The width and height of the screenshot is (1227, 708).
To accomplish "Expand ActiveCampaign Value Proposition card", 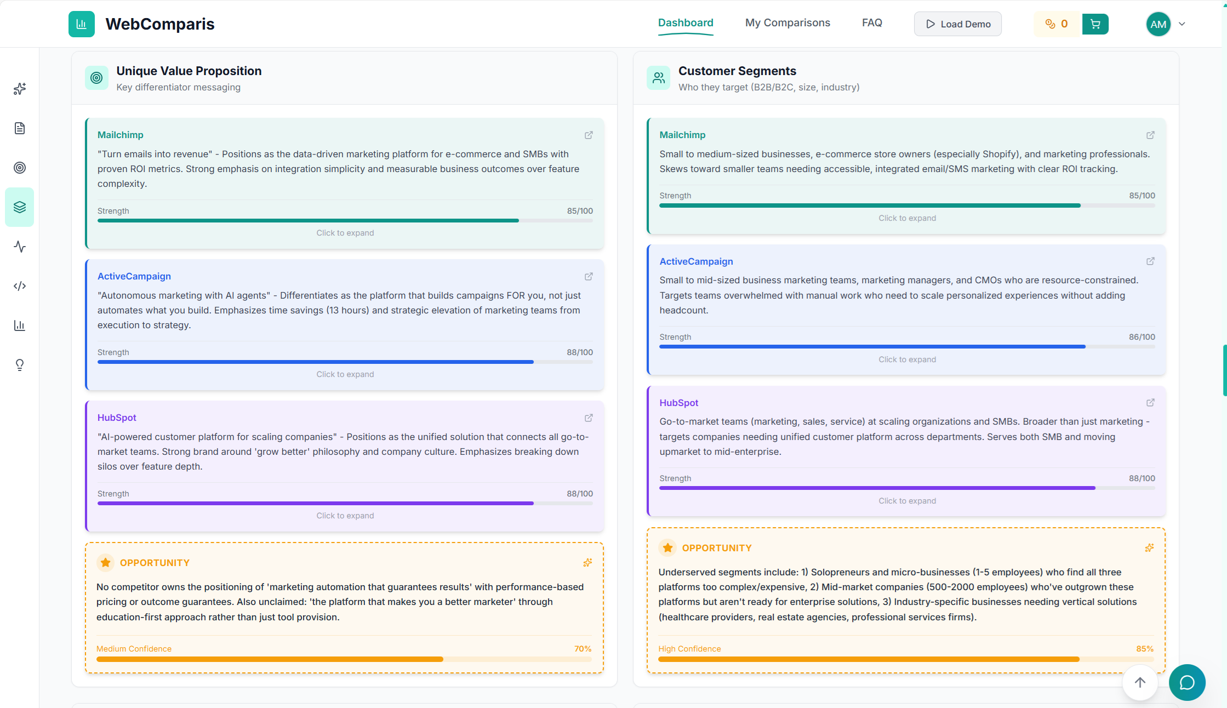I will click(345, 374).
